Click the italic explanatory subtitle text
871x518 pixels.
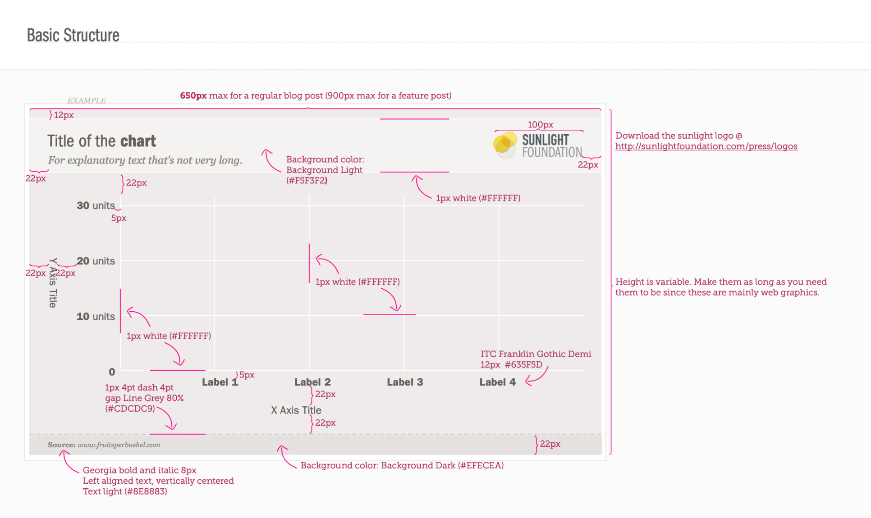point(145,160)
